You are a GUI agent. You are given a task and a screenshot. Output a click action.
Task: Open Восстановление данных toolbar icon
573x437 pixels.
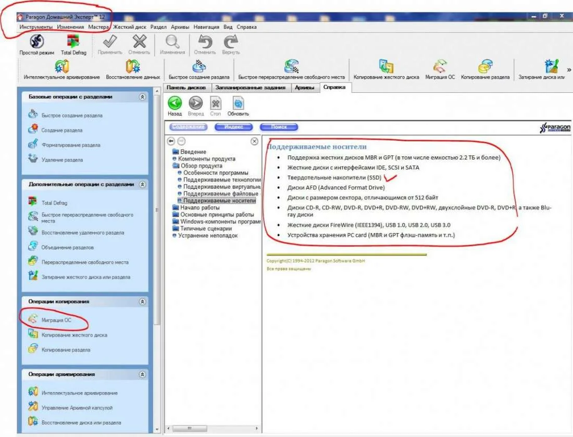tap(133, 70)
